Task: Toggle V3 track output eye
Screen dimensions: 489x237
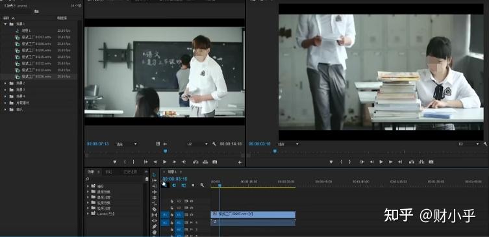Action: [x=192, y=201]
